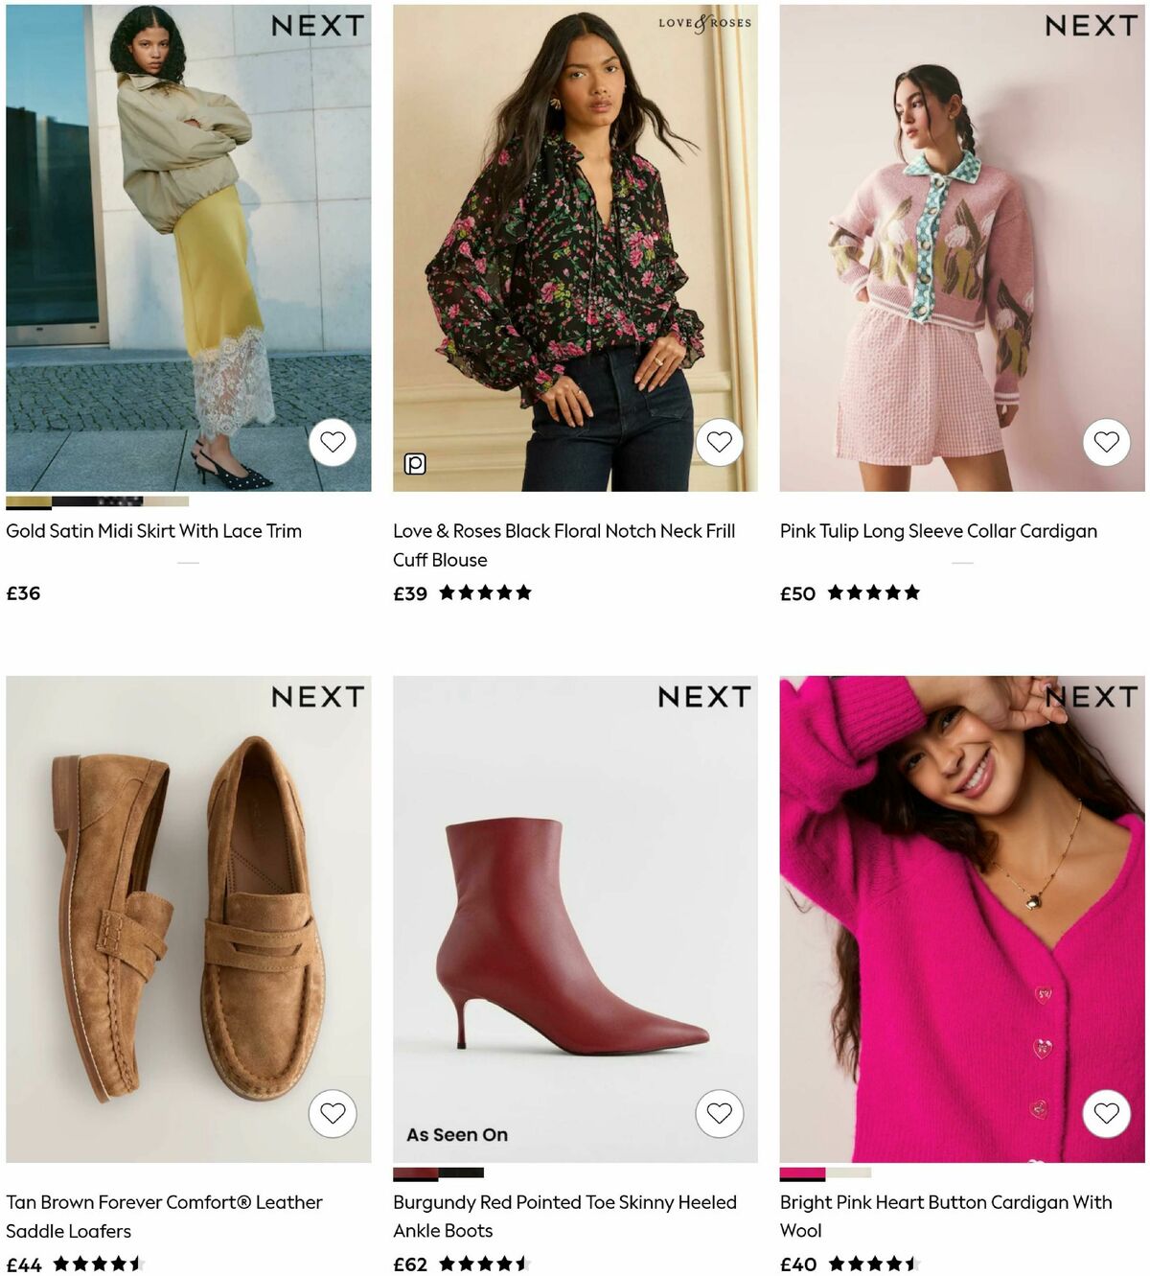Click the heart icon on the floral blouse image

click(x=719, y=442)
